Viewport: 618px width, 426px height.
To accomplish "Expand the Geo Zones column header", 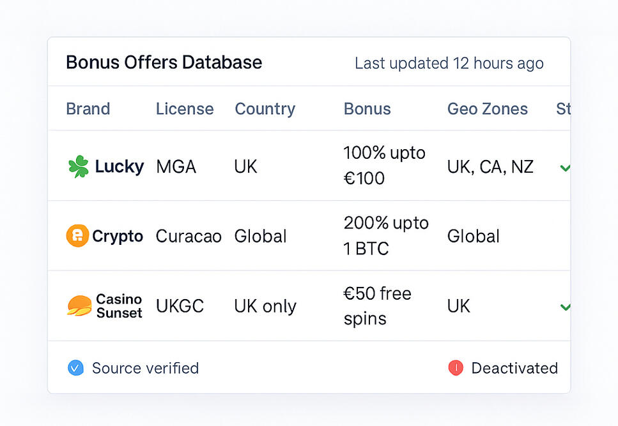I will [487, 109].
